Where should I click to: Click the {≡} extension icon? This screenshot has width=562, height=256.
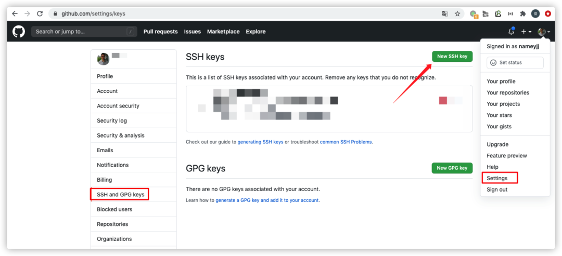tap(510, 14)
